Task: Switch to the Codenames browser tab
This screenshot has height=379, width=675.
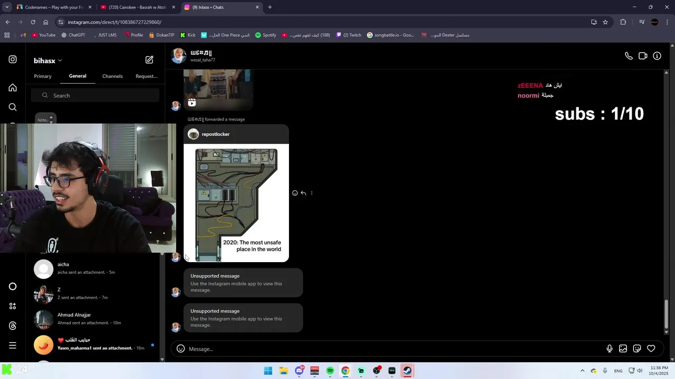Action: 54,7
